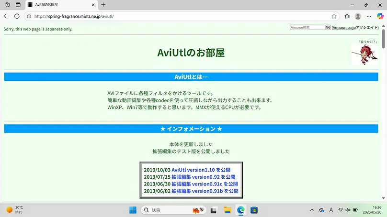
Task: Click the AviUtlとは… section header
Action: [x=191, y=77]
